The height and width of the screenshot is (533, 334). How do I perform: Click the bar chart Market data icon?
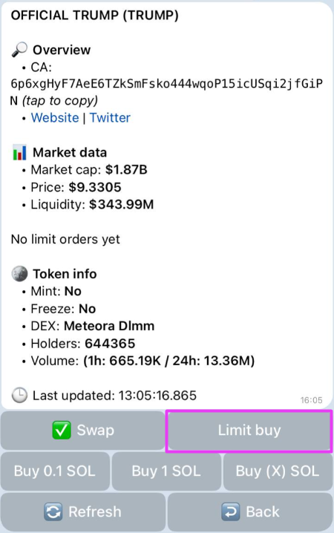click(x=19, y=152)
